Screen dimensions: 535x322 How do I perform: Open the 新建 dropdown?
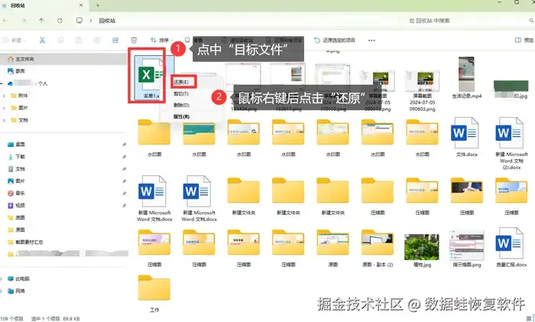click(x=14, y=41)
